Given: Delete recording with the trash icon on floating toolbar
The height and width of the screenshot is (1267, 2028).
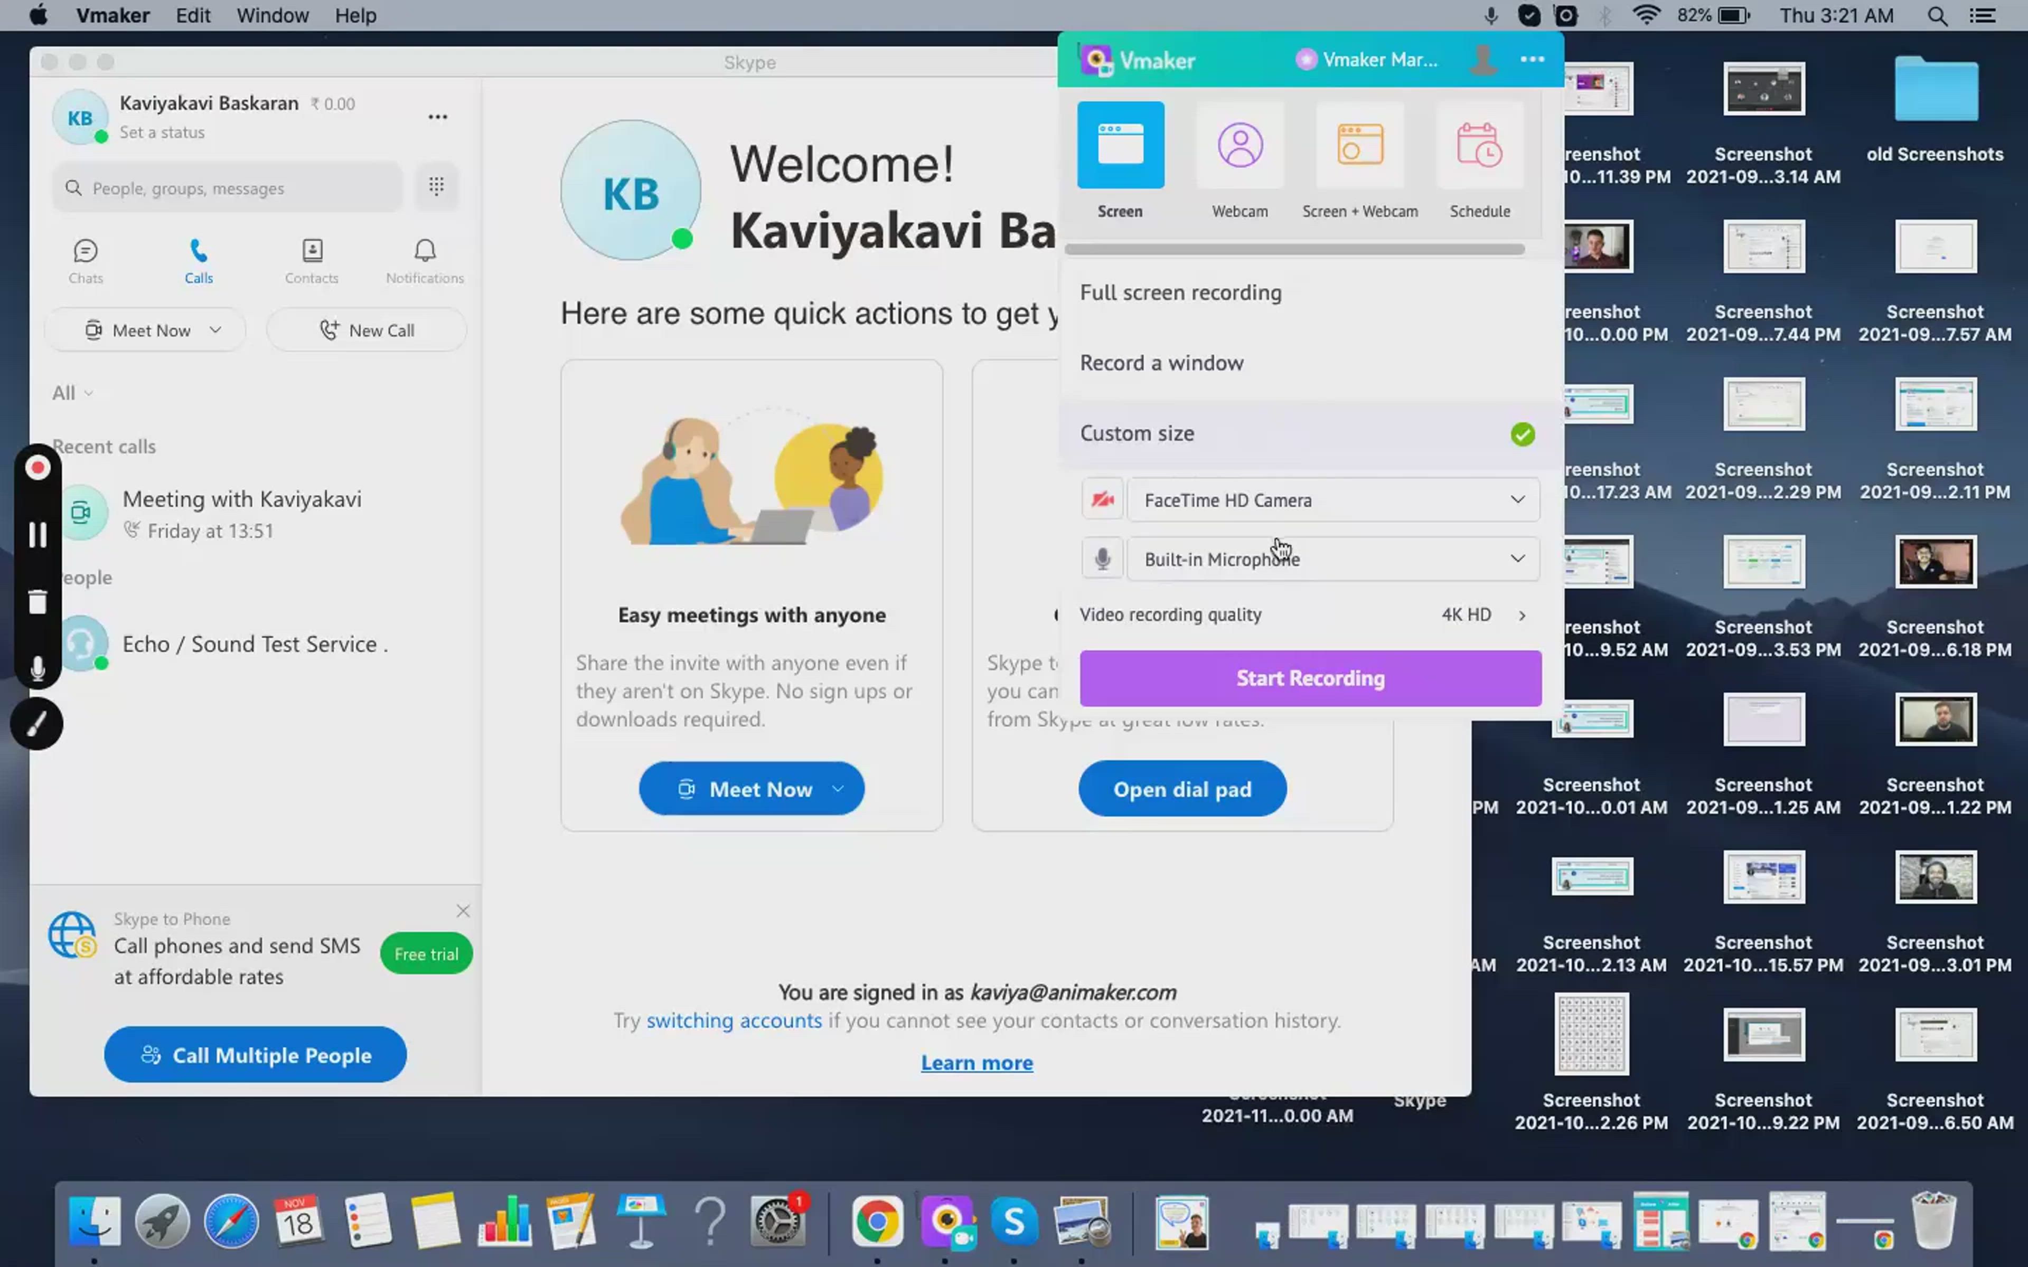Looking at the screenshot, I should pyautogui.click(x=37, y=602).
